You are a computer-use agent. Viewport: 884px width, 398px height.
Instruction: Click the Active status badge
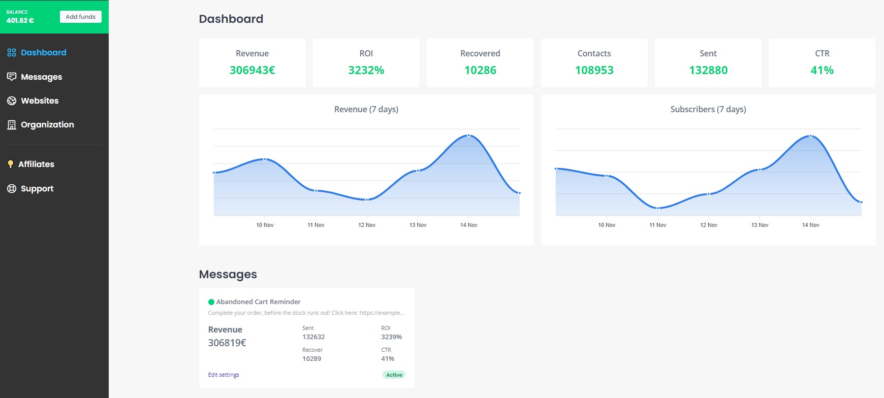click(394, 375)
